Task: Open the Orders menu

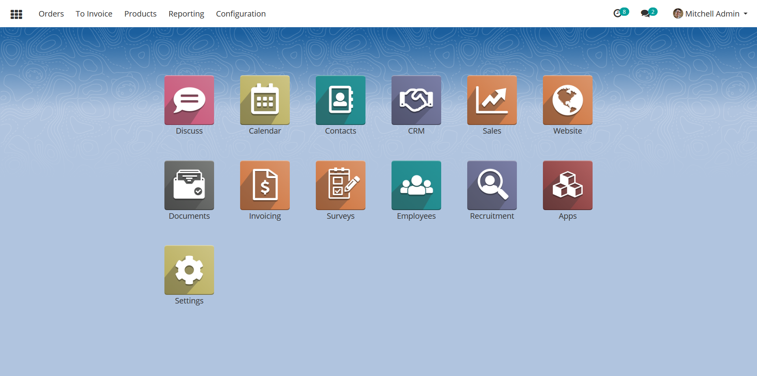Action: click(x=51, y=14)
